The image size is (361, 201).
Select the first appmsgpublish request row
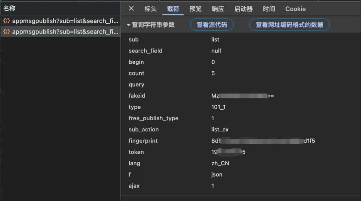(61, 21)
